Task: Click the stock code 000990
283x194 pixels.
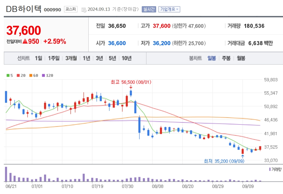Action: (53, 10)
